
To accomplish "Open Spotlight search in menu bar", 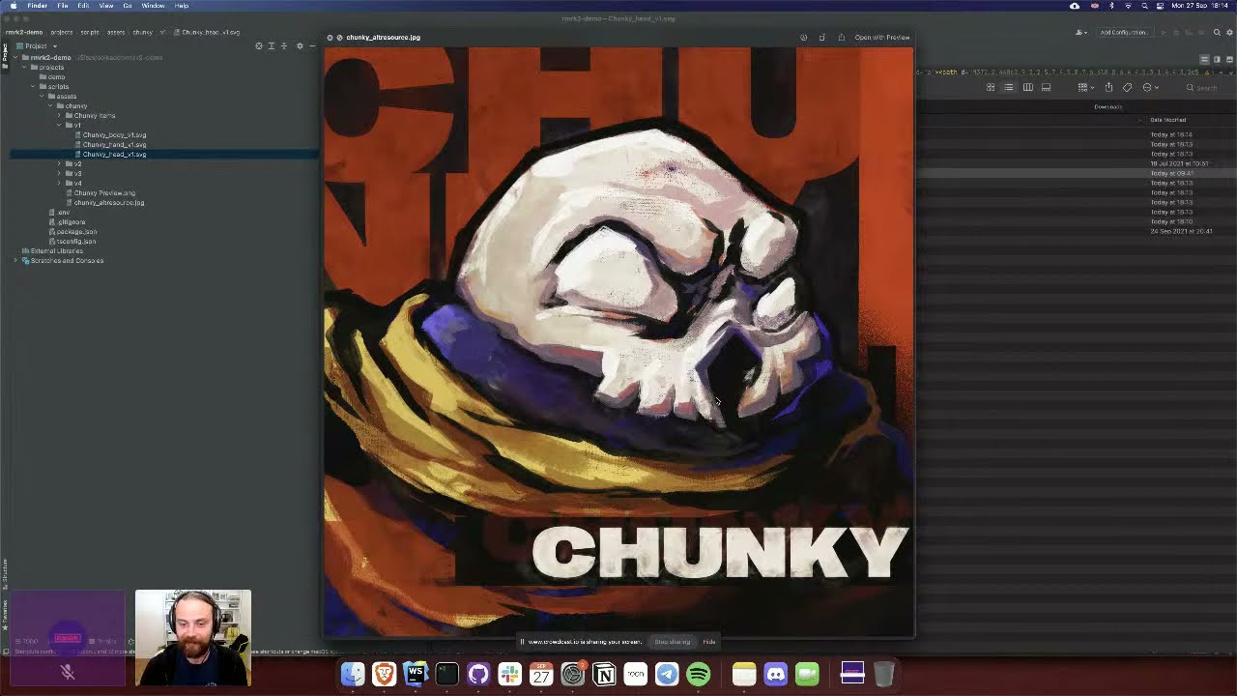I will coord(1144,6).
